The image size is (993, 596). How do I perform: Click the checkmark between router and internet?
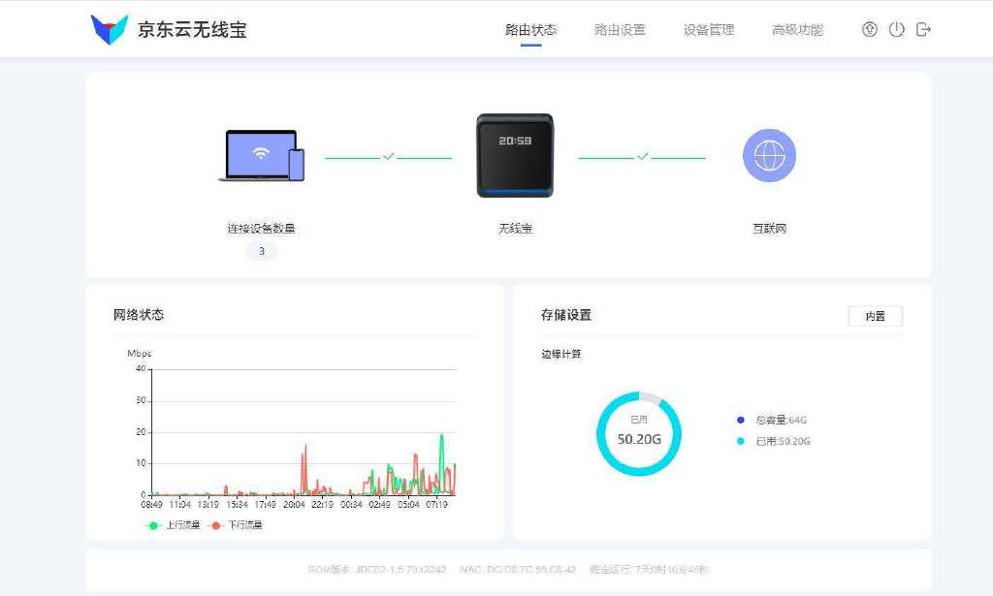[642, 156]
